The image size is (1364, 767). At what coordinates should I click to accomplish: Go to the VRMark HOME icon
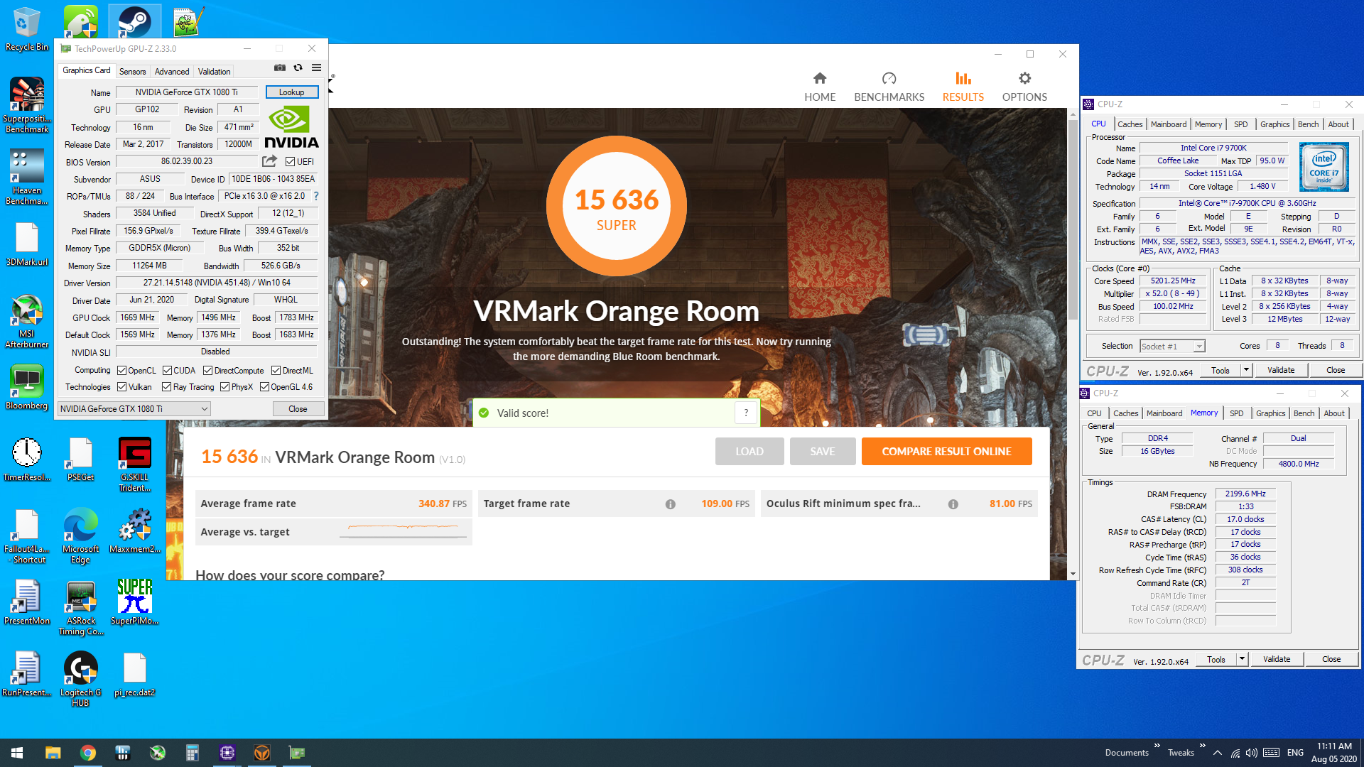(820, 78)
